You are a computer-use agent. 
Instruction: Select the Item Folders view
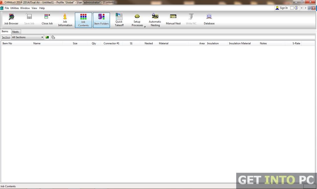pos(101,20)
